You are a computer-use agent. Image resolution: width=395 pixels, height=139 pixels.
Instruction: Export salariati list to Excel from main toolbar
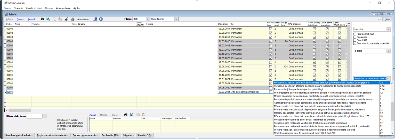click(x=48, y=19)
